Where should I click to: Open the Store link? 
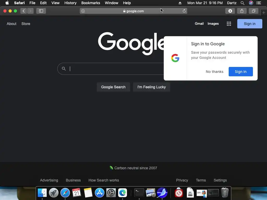point(26,24)
